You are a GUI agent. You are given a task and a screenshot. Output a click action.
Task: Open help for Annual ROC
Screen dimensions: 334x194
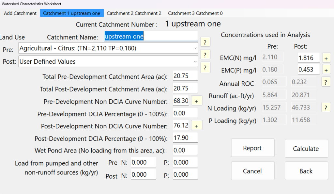326,82
